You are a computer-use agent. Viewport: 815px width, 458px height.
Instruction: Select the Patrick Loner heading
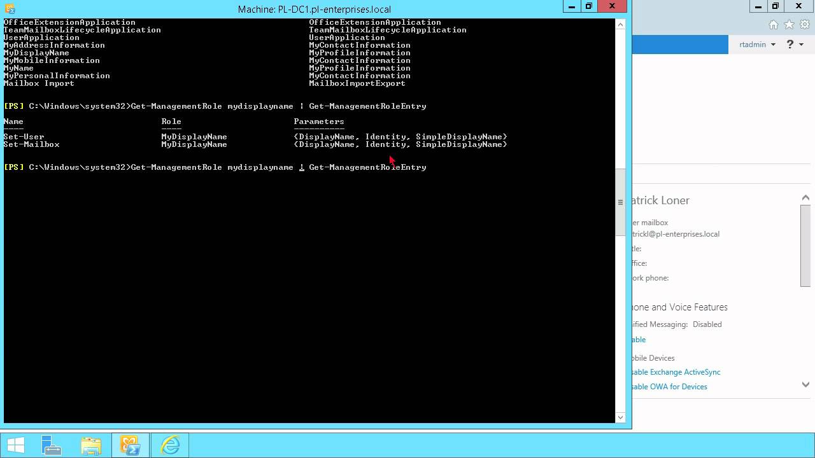pyautogui.click(x=661, y=200)
